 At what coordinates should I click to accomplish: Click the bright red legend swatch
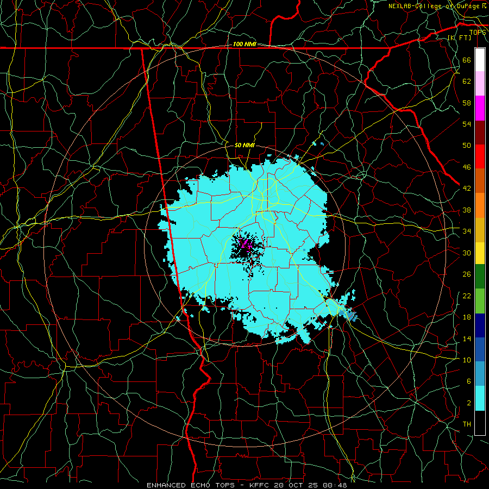tap(480, 156)
